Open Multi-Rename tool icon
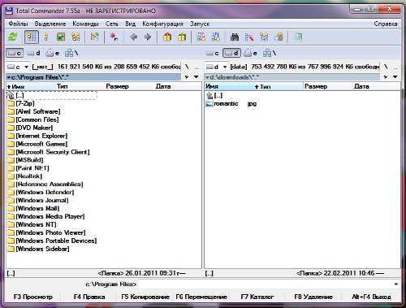406x308 pixels. pyautogui.click(x=249, y=37)
